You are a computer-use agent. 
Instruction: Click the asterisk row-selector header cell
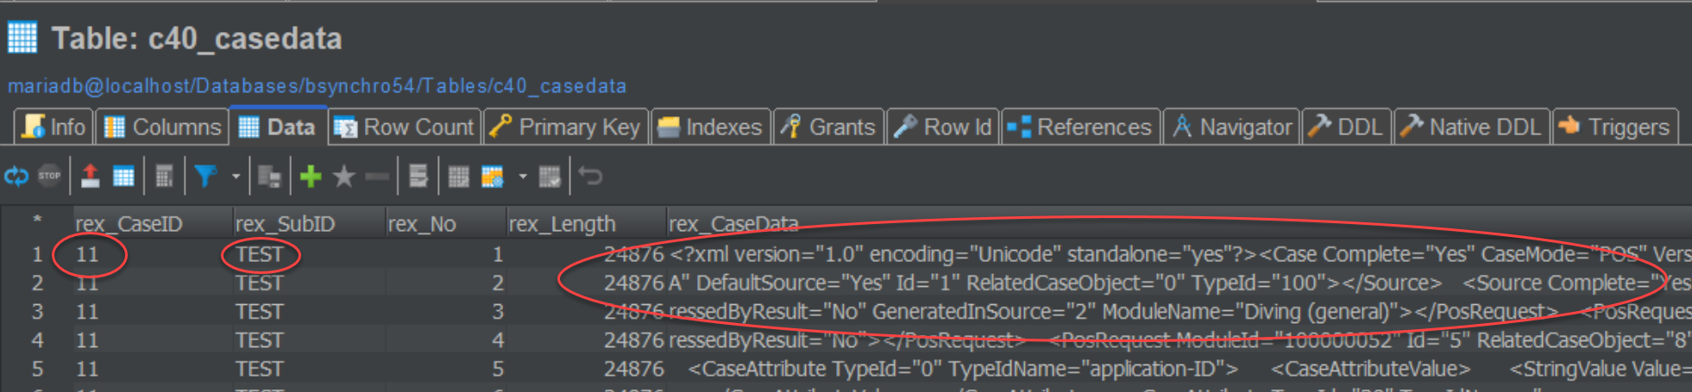point(37,222)
